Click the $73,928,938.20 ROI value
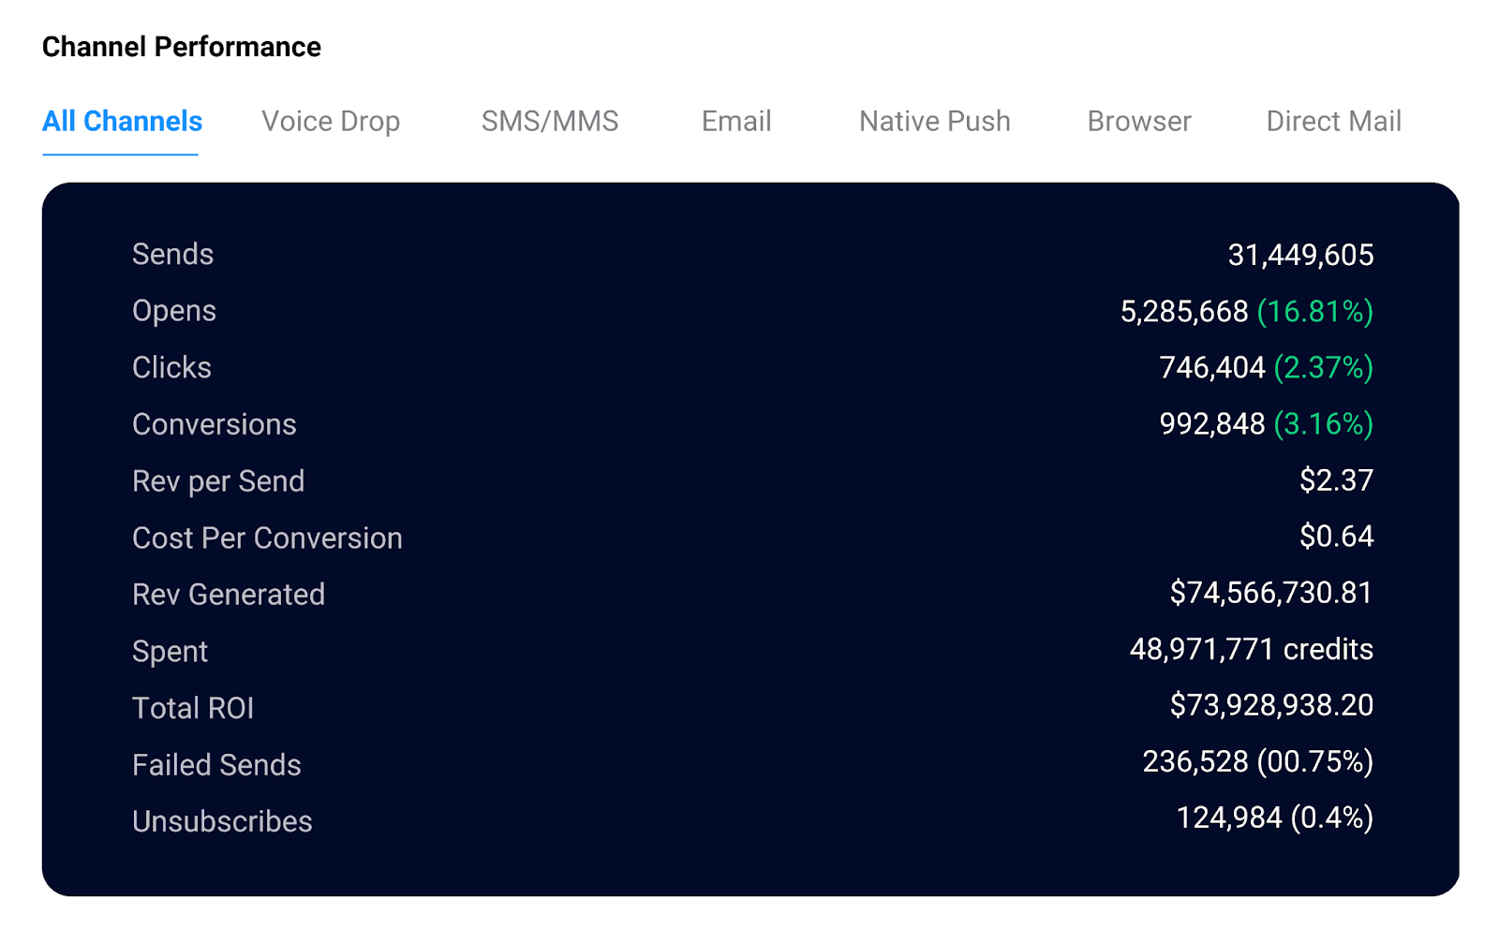Image resolution: width=1499 pixels, height=928 pixels. tap(1271, 705)
